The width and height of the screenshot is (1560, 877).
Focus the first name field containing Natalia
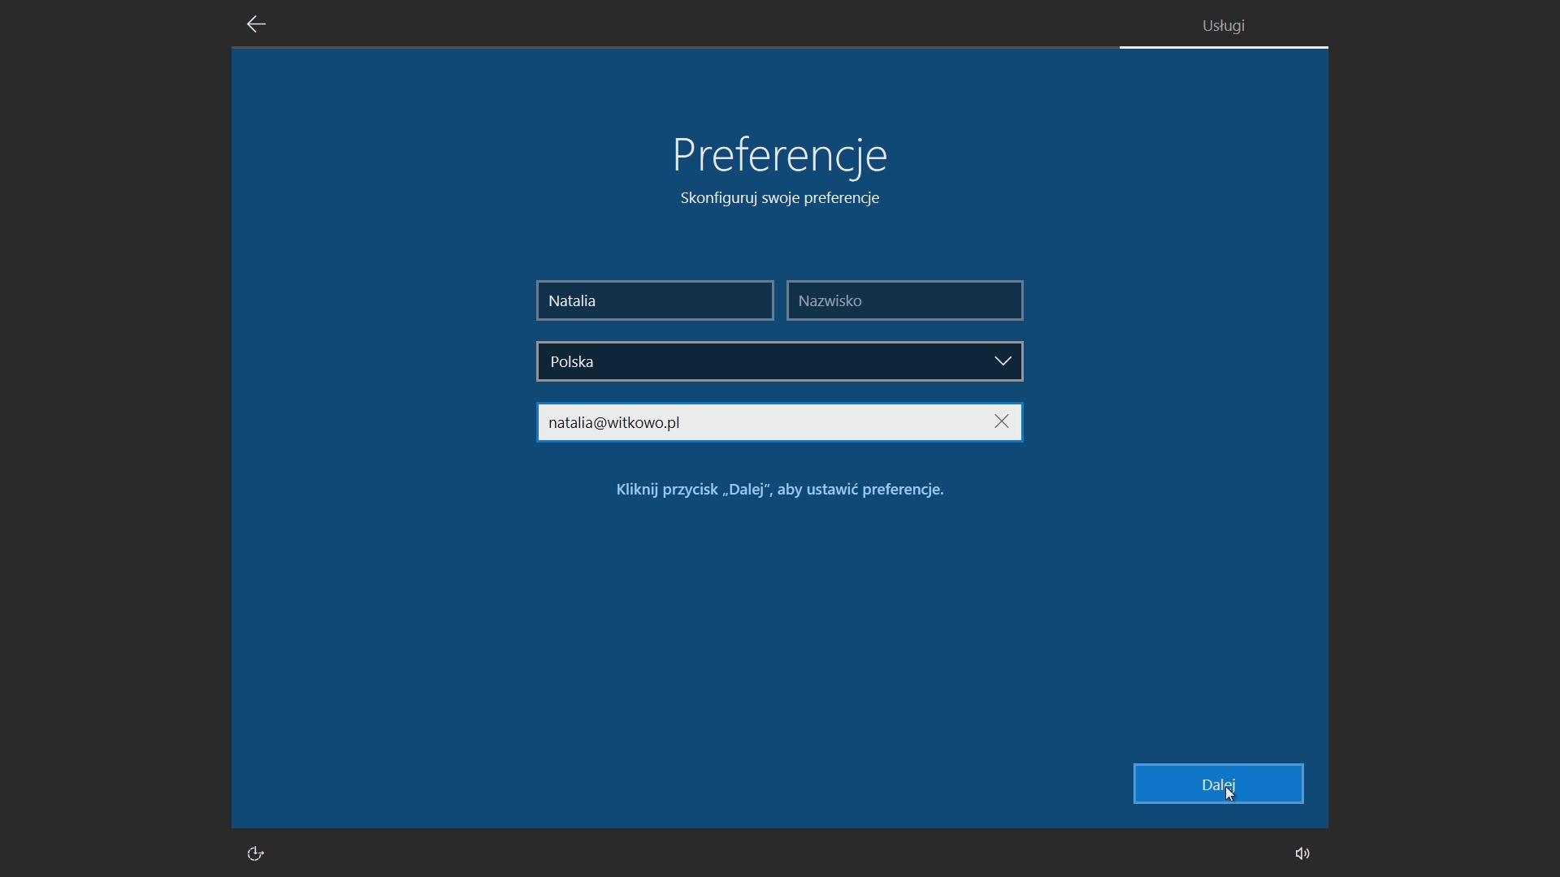655,300
